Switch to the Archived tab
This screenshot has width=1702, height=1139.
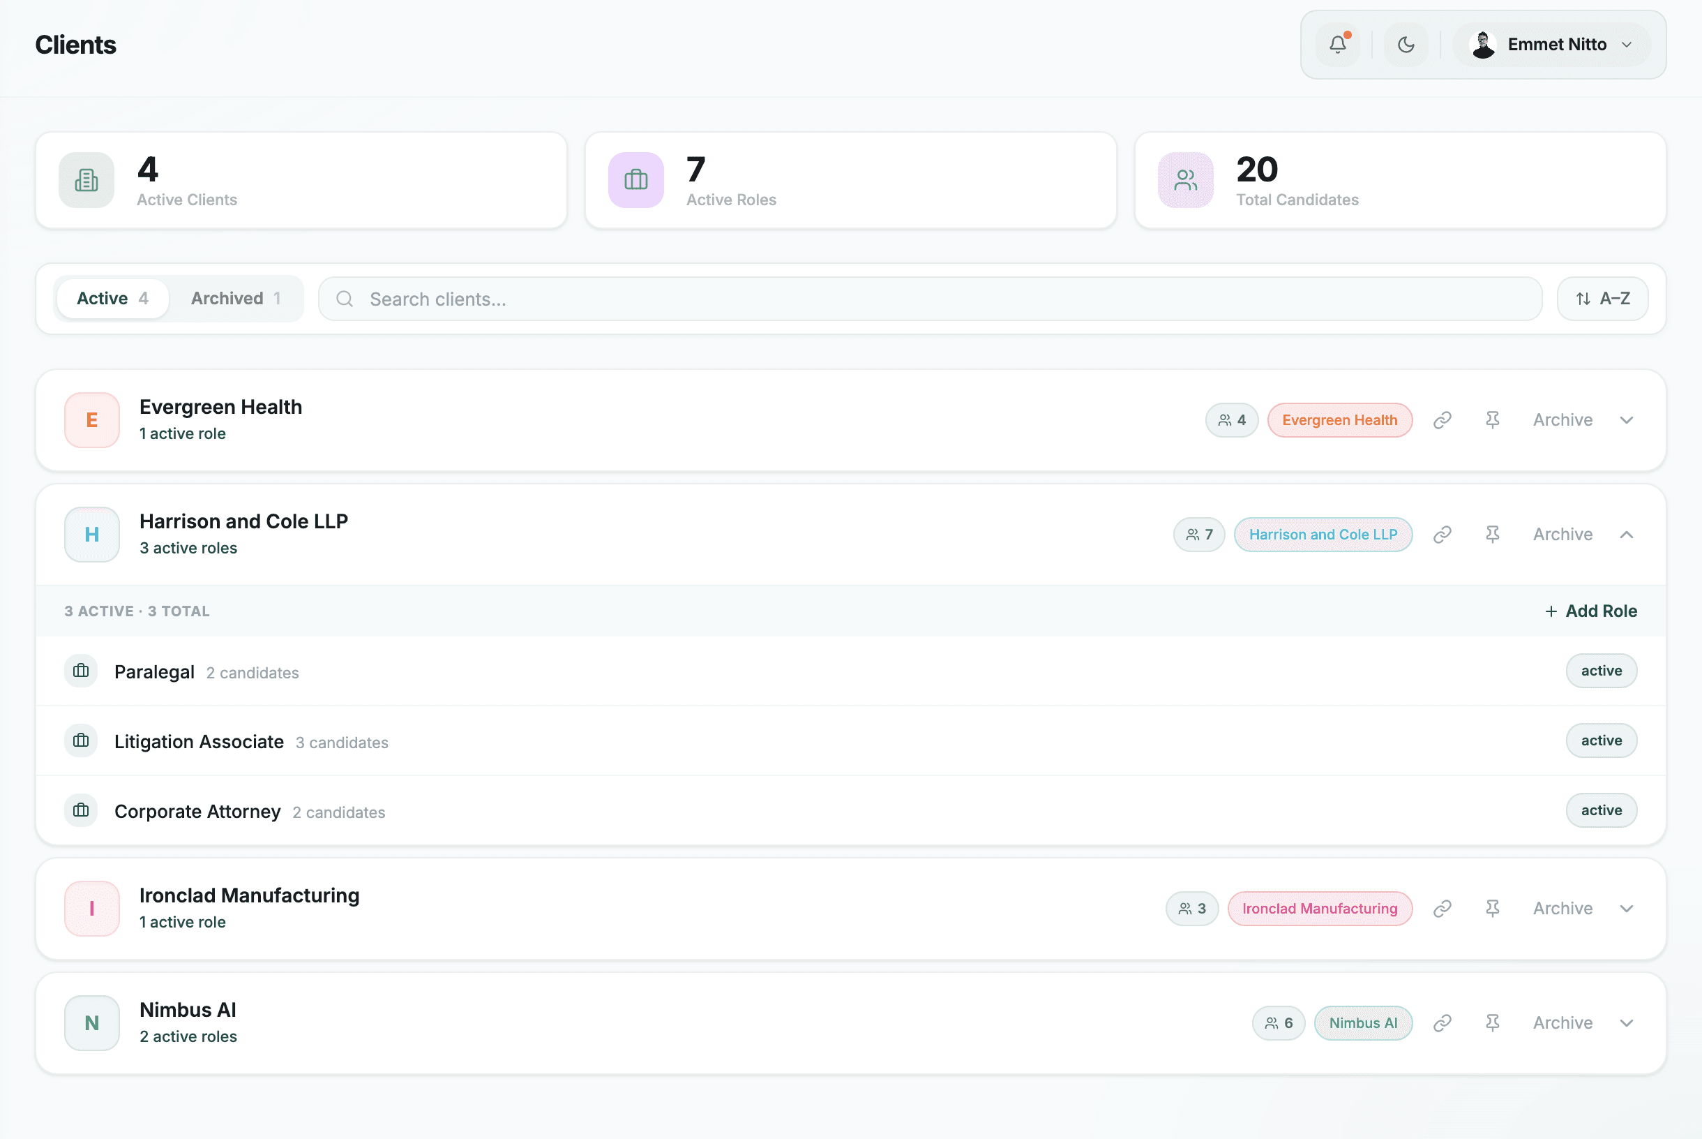point(237,298)
